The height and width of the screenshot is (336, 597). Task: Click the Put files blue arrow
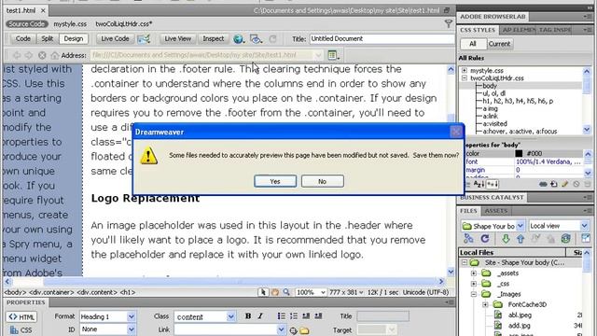[x=521, y=239]
